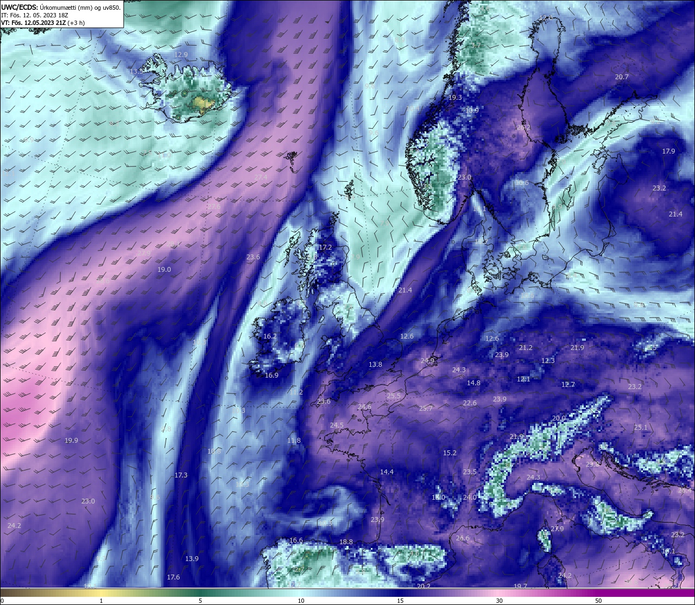
Task: Click the map value '24.6'
Action: (x=364, y=407)
